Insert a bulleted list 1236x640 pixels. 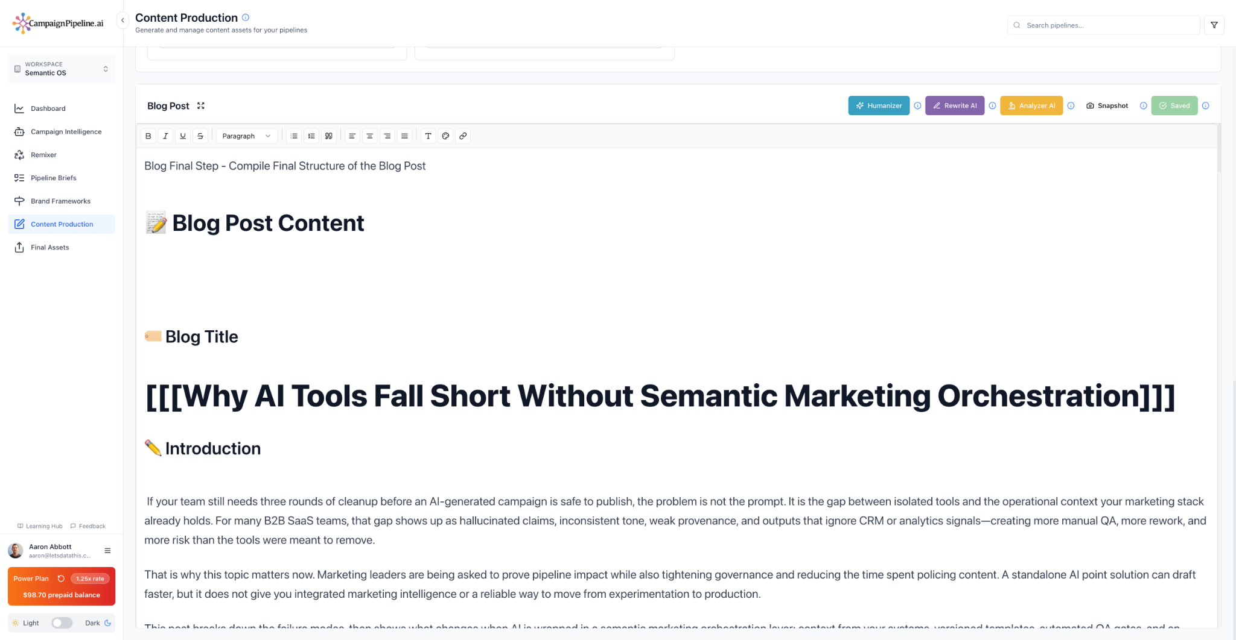(294, 136)
